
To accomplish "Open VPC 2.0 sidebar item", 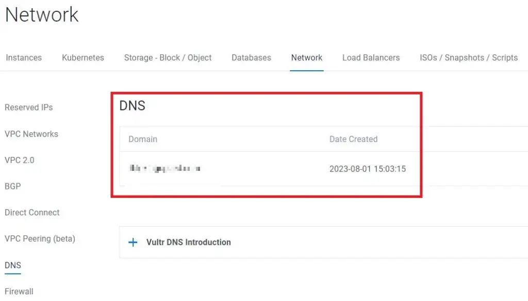I will (x=20, y=160).
